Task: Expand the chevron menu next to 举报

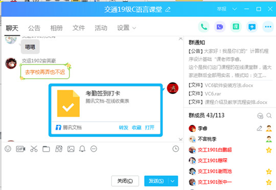Action: point(235,9)
